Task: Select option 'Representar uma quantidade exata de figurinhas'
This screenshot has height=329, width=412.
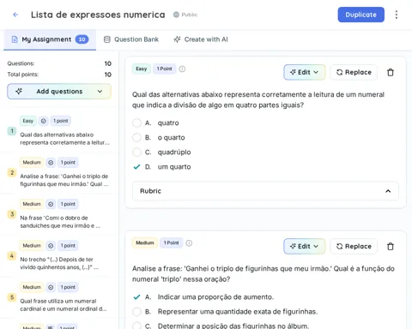Action: 136,312
